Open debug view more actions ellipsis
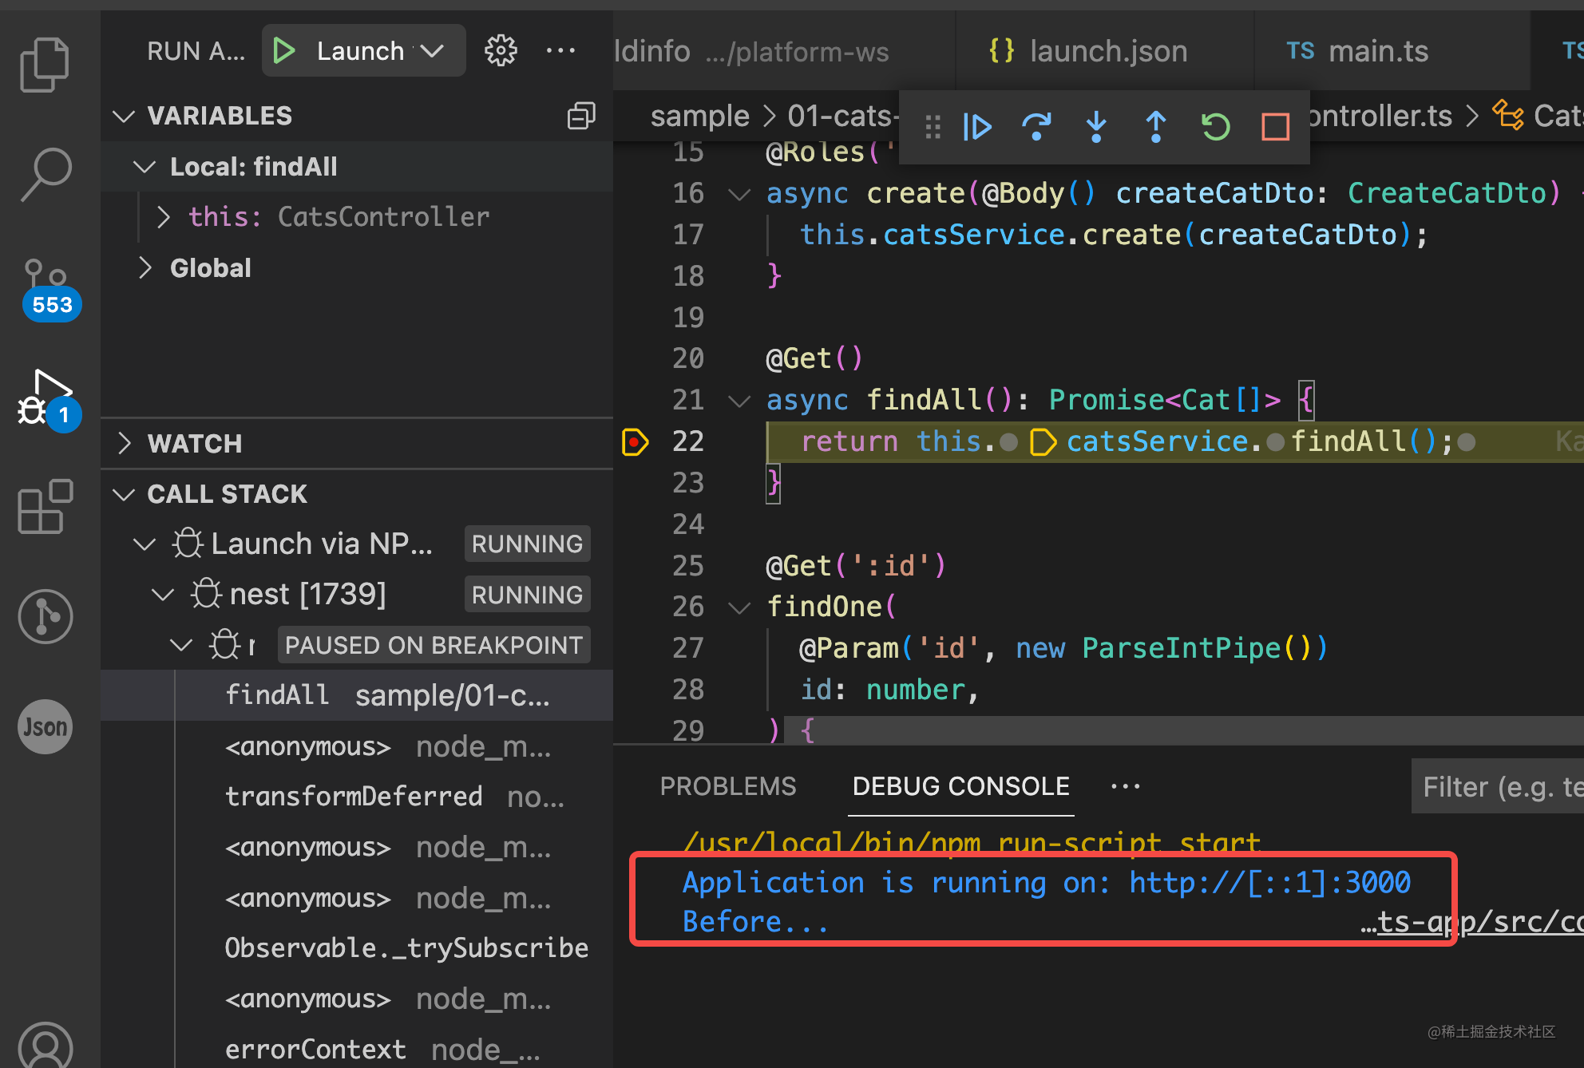This screenshot has width=1584, height=1068. [560, 51]
